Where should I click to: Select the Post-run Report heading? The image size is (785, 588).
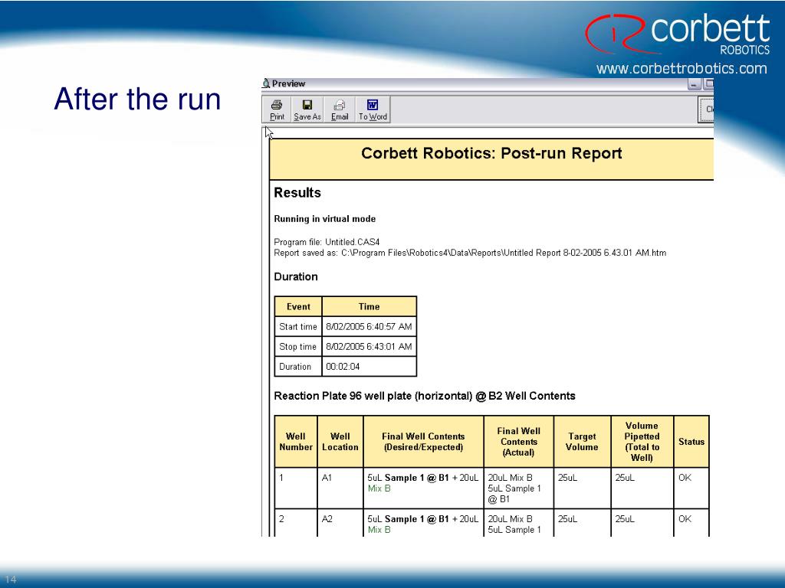point(491,153)
